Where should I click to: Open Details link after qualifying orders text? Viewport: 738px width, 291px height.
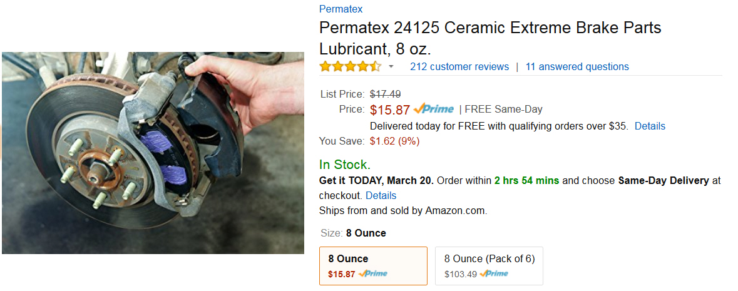click(650, 126)
